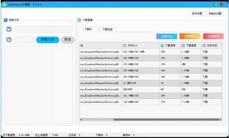Click the checkmark icon in 下载进度 column header

tap(162, 45)
